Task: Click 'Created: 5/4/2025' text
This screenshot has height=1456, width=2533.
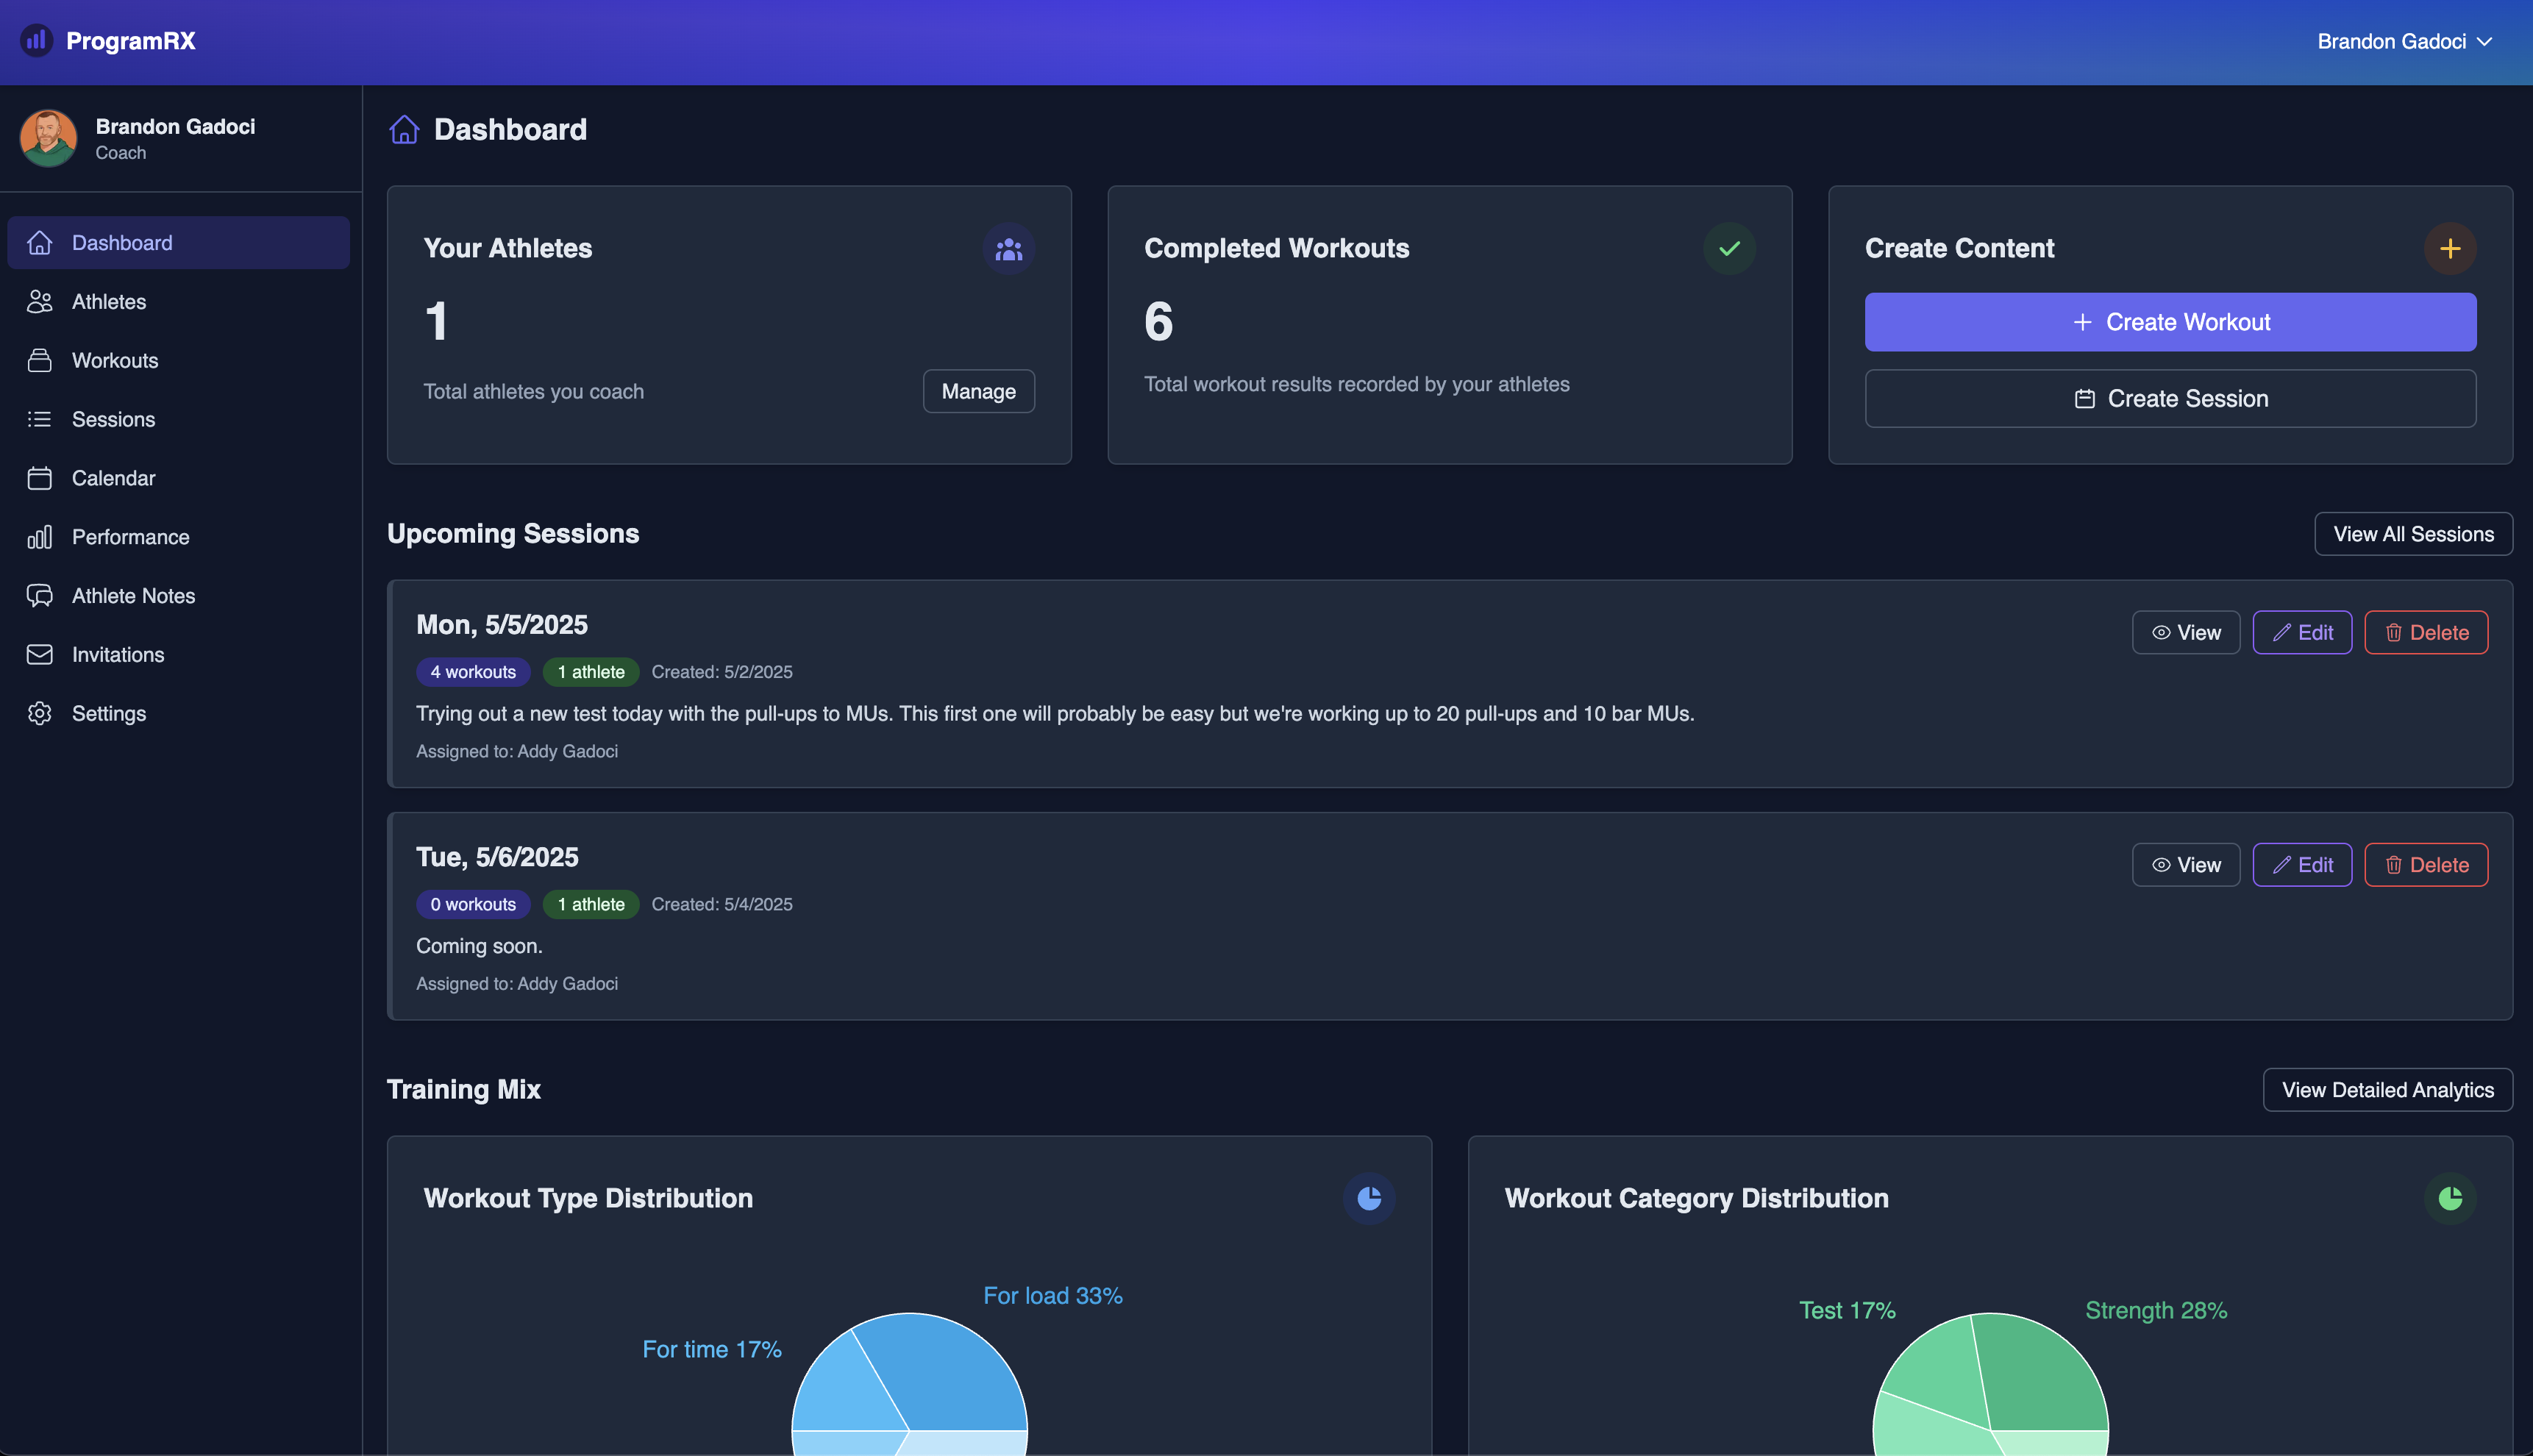Action: [x=722, y=904]
